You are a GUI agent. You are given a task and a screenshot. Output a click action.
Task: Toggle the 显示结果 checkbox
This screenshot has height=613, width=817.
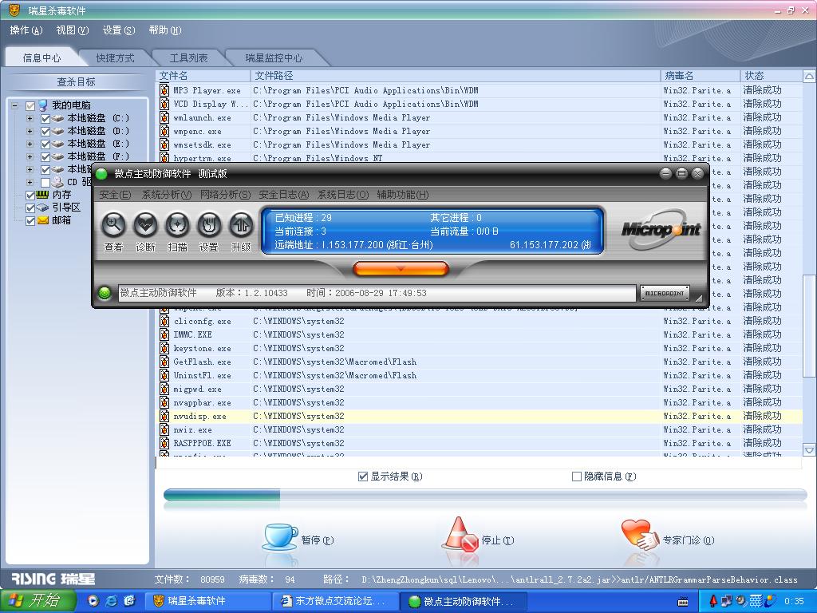point(363,477)
